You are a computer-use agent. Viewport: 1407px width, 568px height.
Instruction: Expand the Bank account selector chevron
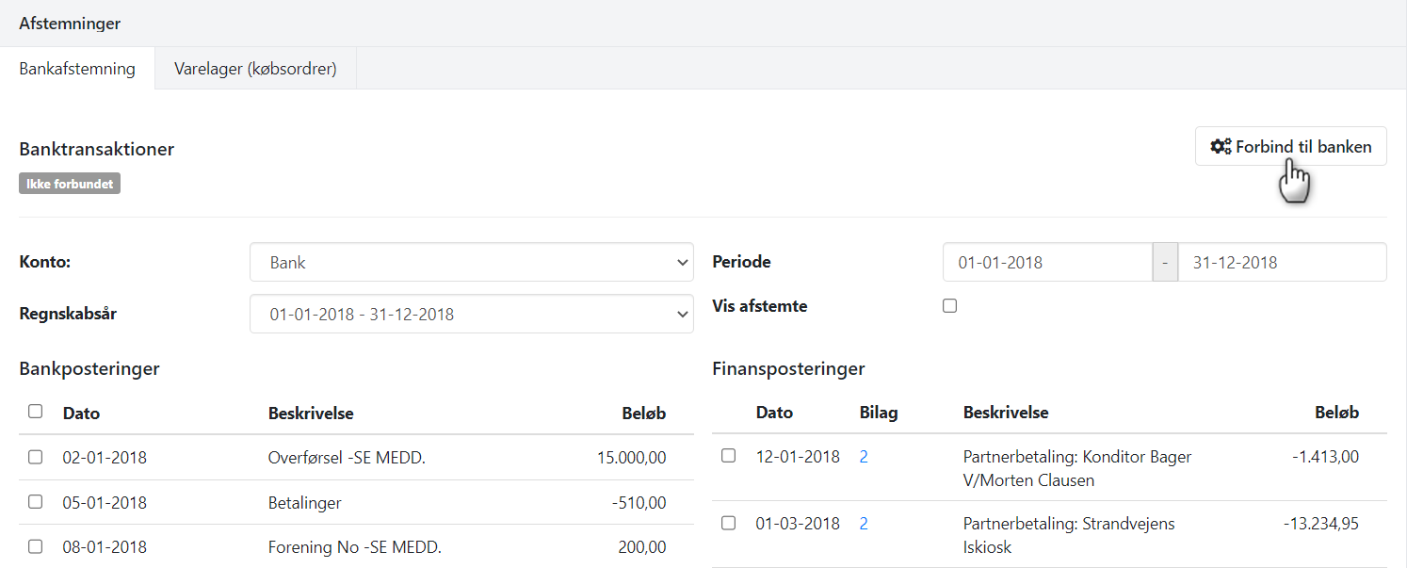(x=682, y=262)
